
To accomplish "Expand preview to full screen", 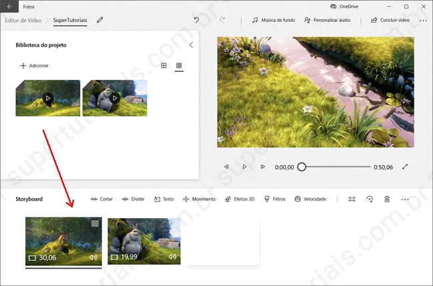I will tap(405, 166).
